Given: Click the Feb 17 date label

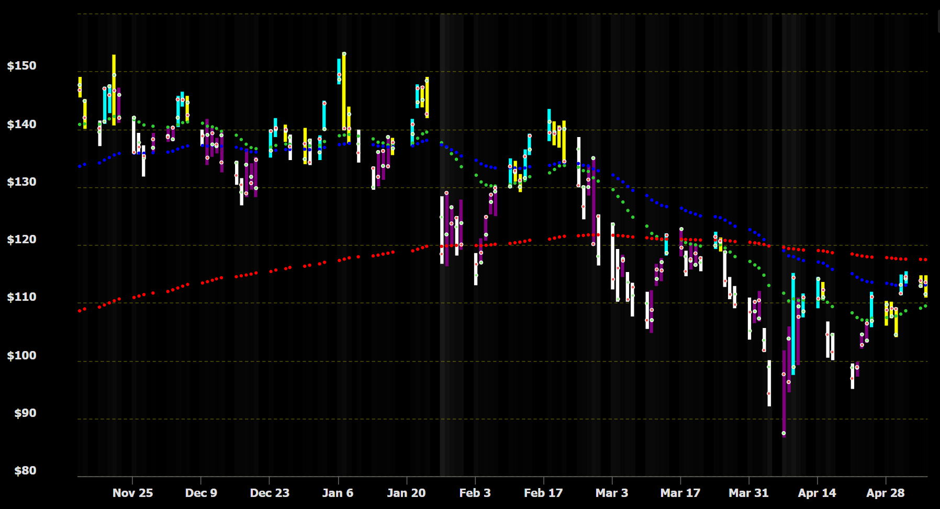Looking at the screenshot, I should [x=543, y=493].
